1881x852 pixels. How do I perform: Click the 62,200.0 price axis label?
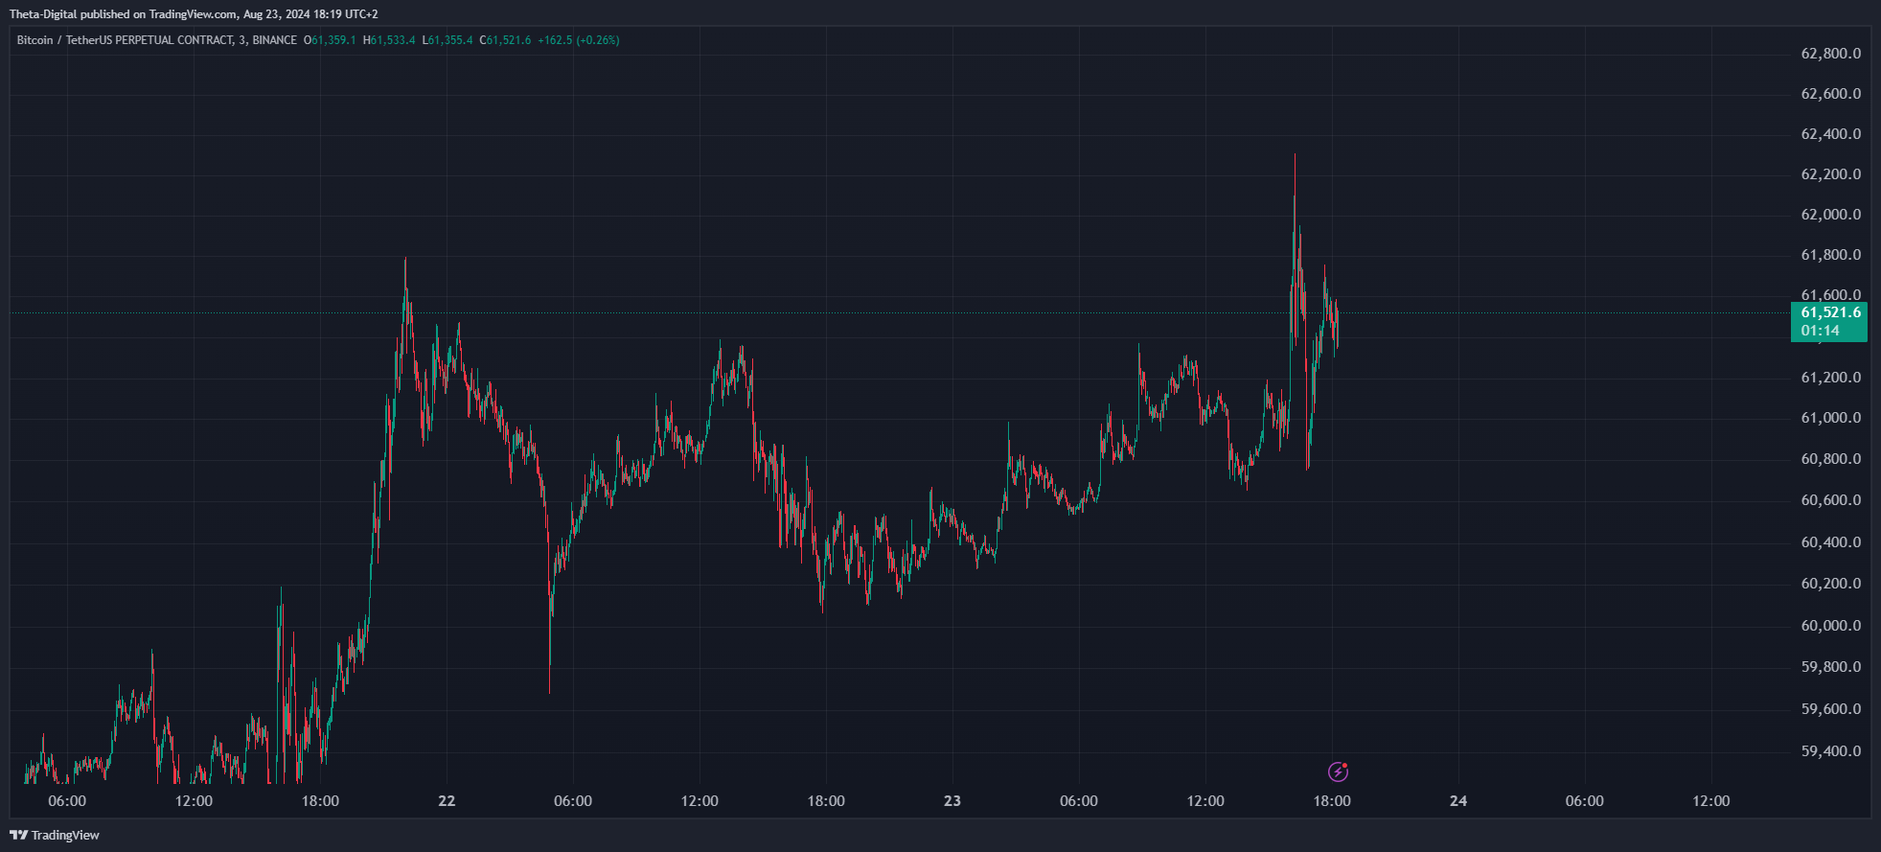[1831, 174]
